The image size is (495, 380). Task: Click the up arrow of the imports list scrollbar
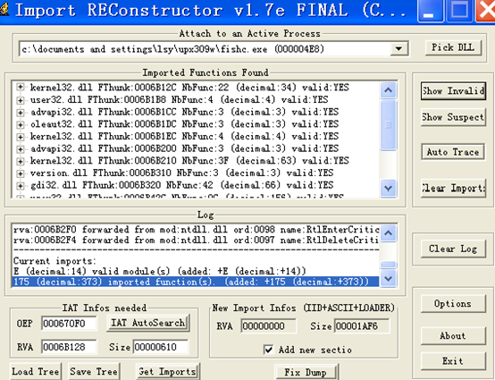388,90
